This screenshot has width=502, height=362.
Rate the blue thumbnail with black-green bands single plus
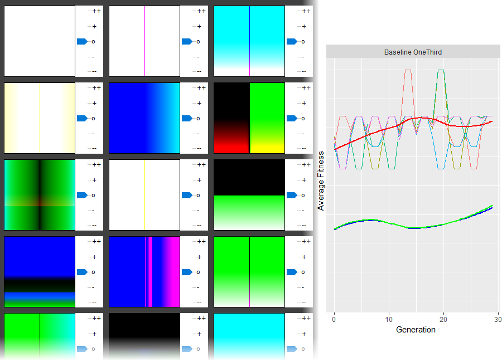click(x=94, y=257)
